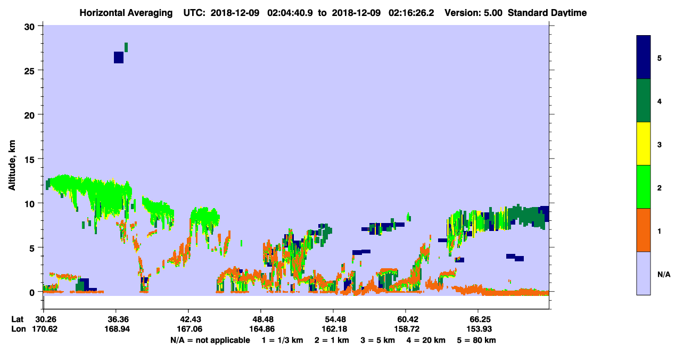Screen dimensions: 692x355
Task: Click longitude value 153.93
Action: 478,329
